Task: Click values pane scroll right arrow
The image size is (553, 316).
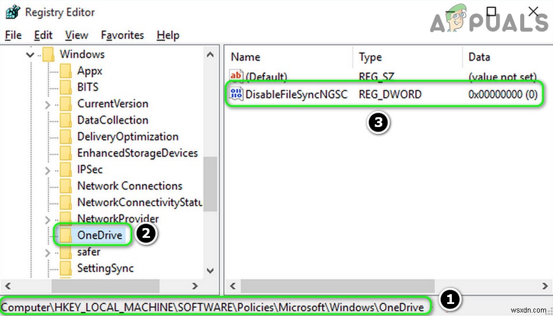Action: [545, 286]
